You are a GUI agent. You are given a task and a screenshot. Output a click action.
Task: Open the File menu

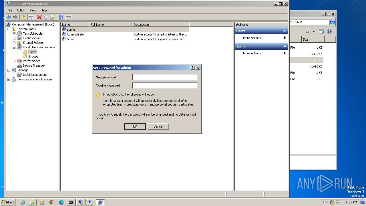coord(10,10)
